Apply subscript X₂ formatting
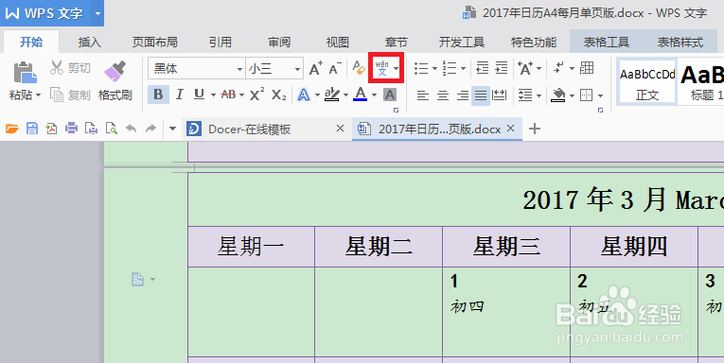 pyautogui.click(x=278, y=95)
